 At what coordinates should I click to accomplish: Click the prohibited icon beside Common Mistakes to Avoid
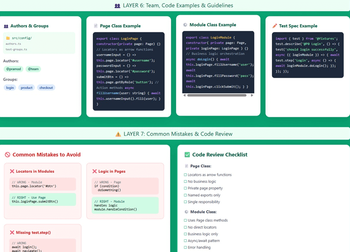[8, 155]
